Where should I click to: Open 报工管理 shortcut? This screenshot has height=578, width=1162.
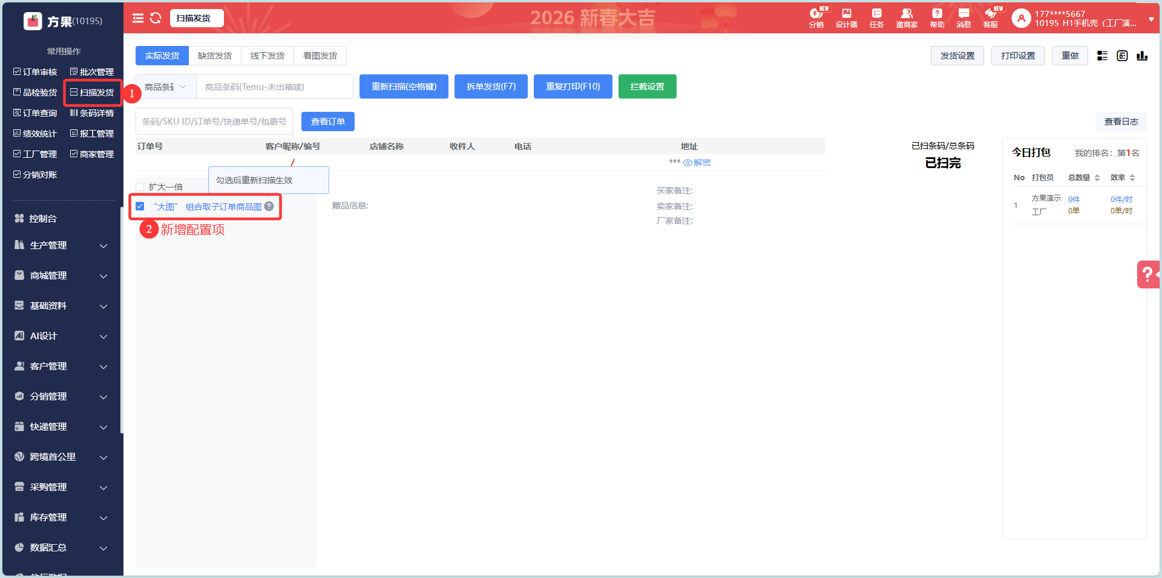click(x=92, y=134)
